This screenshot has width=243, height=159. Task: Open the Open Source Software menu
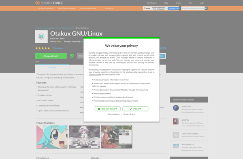tap(67, 8)
